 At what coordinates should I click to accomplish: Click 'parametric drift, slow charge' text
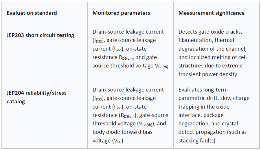tap(214, 98)
